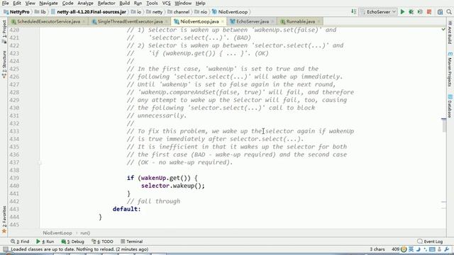Open the Find tool window
Image resolution: width=454 pixels, height=255 pixels.
tap(20, 242)
